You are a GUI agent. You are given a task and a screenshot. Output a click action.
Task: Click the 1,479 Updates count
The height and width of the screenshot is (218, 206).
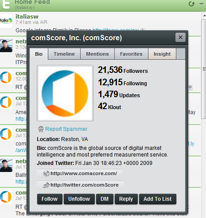point(119,94)
